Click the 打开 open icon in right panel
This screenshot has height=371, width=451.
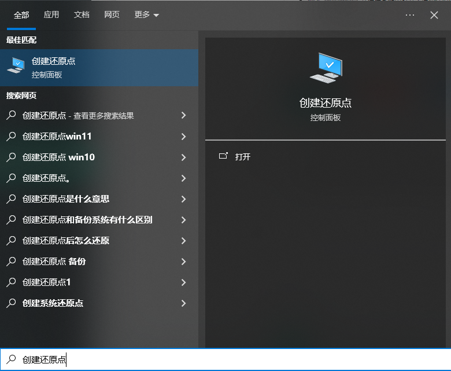click(223, 156)
